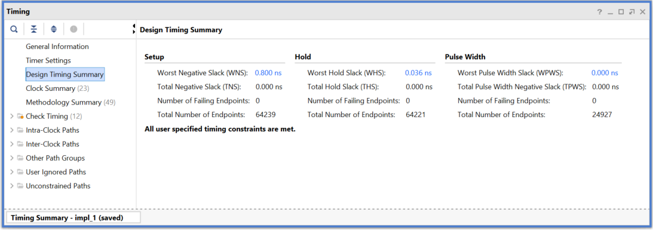Select Design Timing Summary tree item

tap(65, 75)
